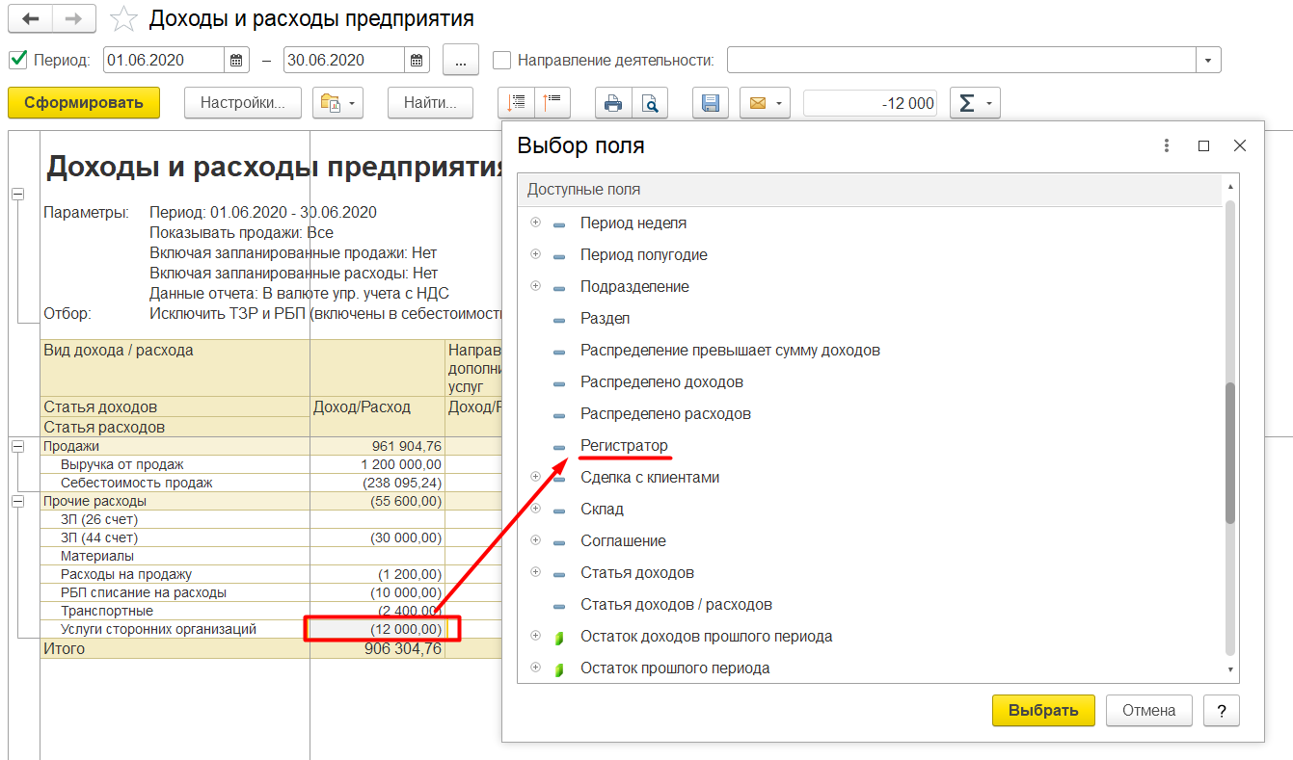
Task: Collapse all report groups icon
Action: click(552, 103)
